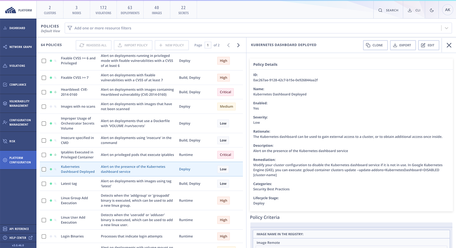Screen dimensions: 456x248
Task: Tick the Login Binaries policy checkbox
Action: (x=44, y=236)
